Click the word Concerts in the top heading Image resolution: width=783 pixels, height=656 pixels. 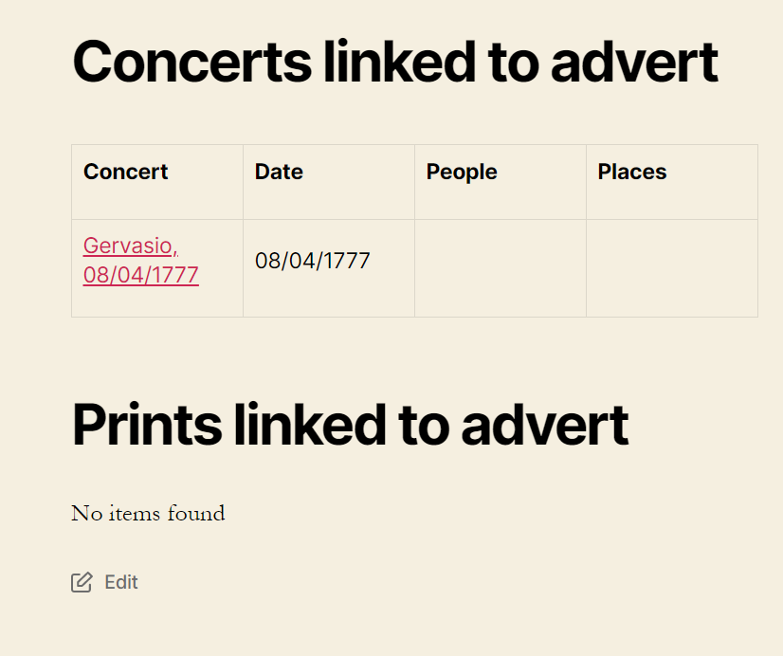tap(192, 62)
